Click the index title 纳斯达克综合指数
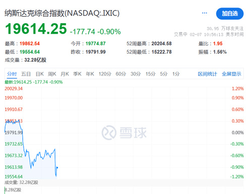Viewport: 252px width, 194px height. click(34, 13)
